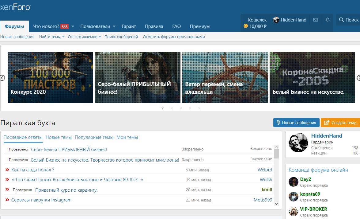Select the last carousel pagination dot
Image resolution: width=360 pixels, height=219 pixels.
[199, 108]
